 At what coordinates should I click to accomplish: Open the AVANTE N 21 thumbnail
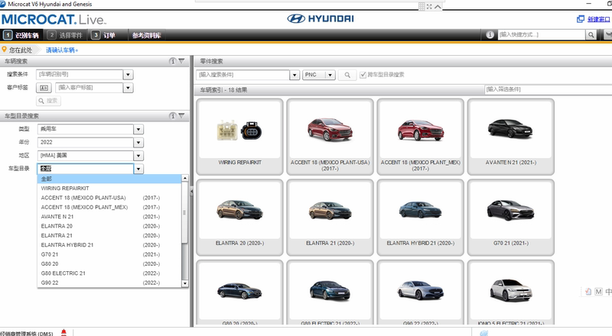click(x=510, y=137)
